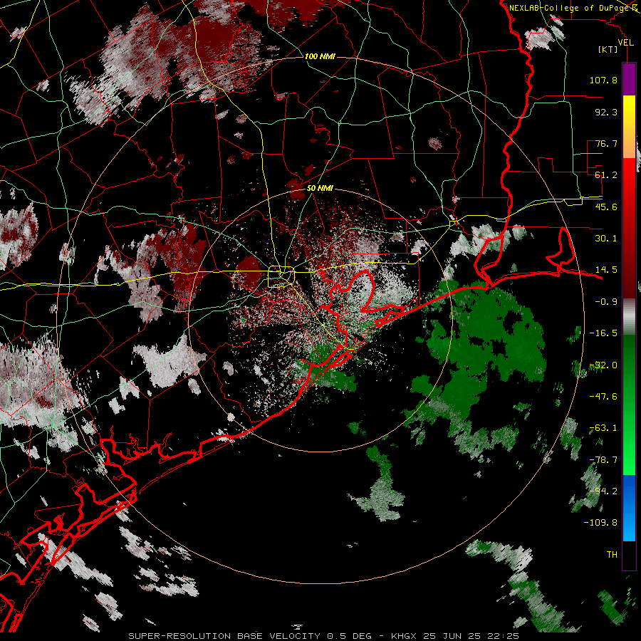The width and height of the screenshot is (641, 641).
Task: Click the gray near-zero segment of the color bar
Action: tap(629, 317)
